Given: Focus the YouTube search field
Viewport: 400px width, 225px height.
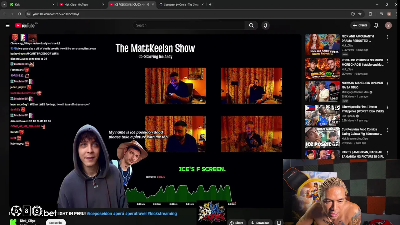Looking at the screenshot, I should (189, 25).
